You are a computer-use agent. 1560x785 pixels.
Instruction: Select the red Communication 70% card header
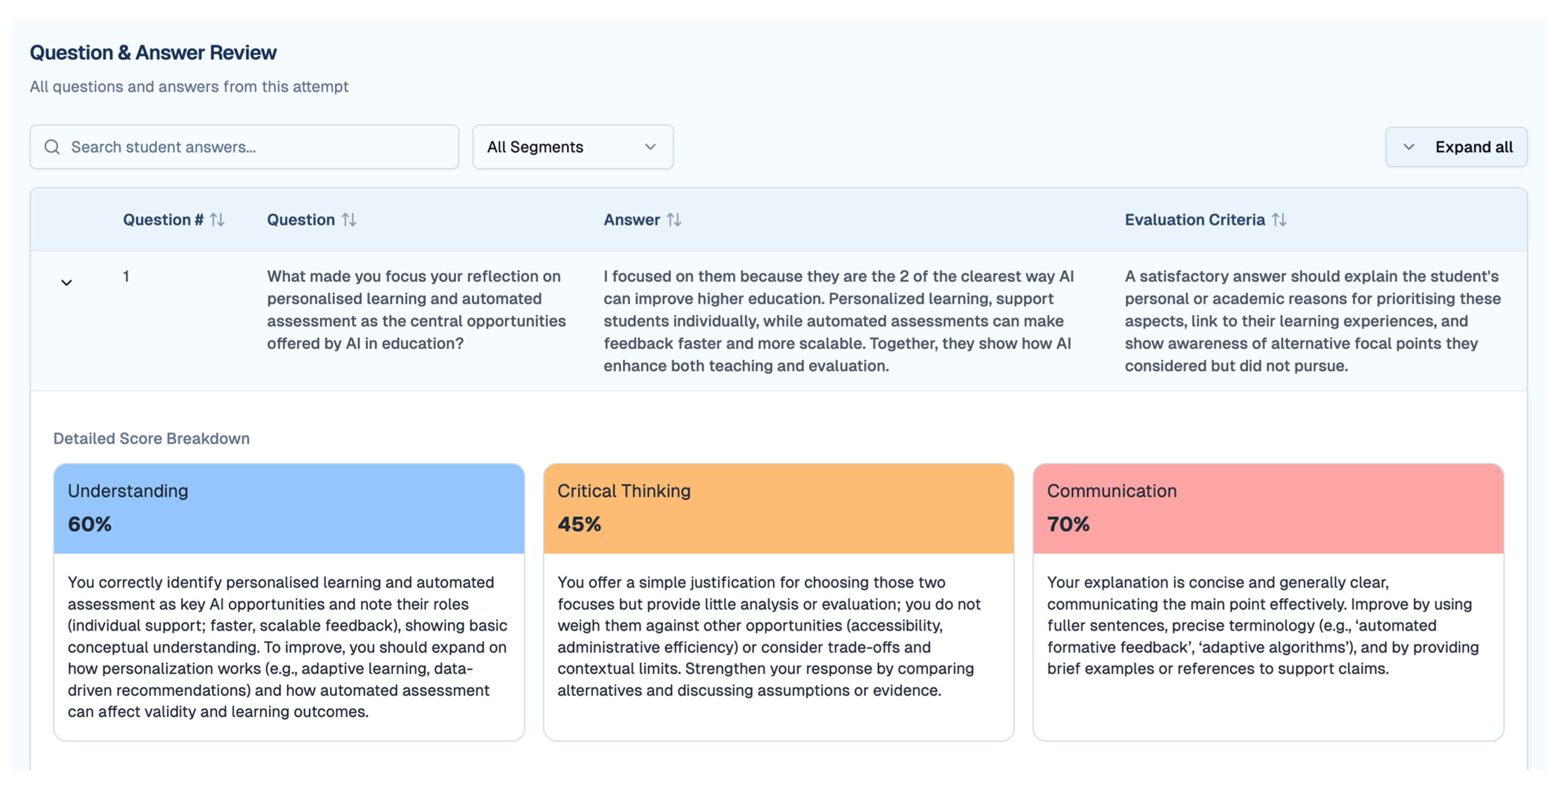click(1268, 508)
